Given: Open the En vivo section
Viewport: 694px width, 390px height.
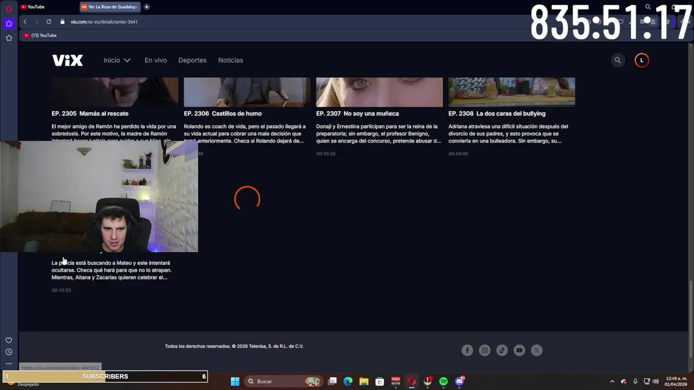Looking at the screenshot, I should (x=156, y=60).
